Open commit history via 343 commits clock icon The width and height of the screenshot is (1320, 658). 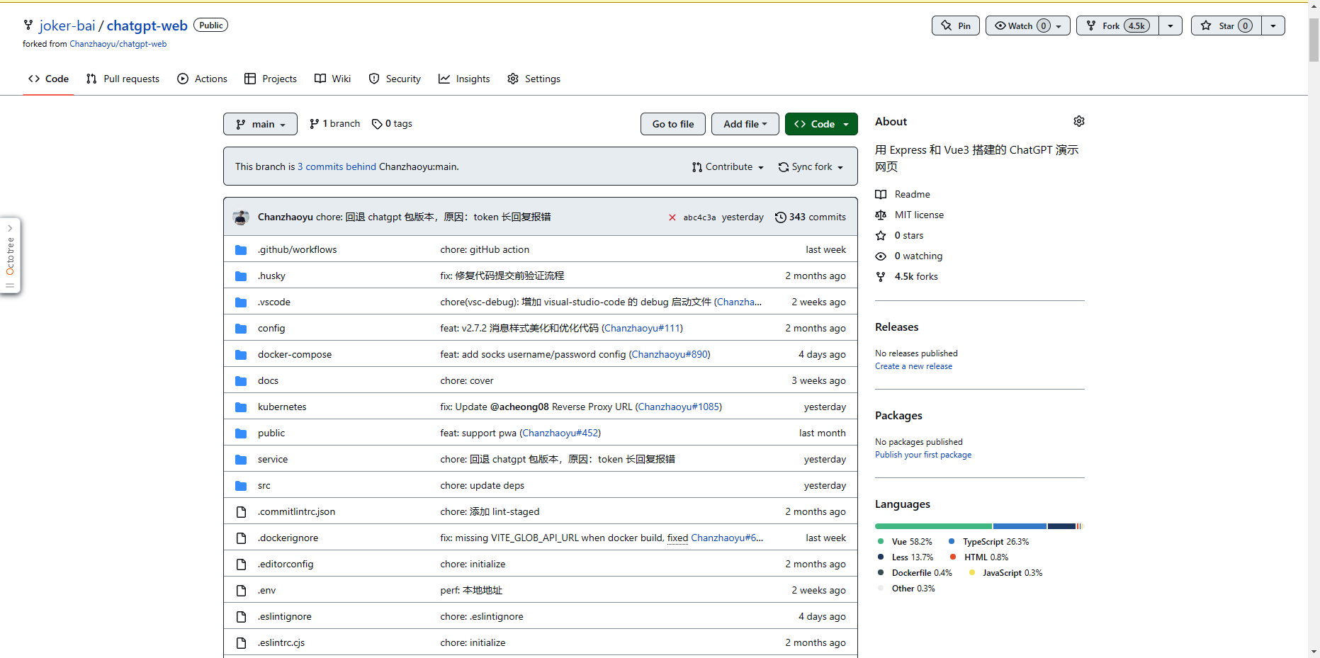point(780,217)
